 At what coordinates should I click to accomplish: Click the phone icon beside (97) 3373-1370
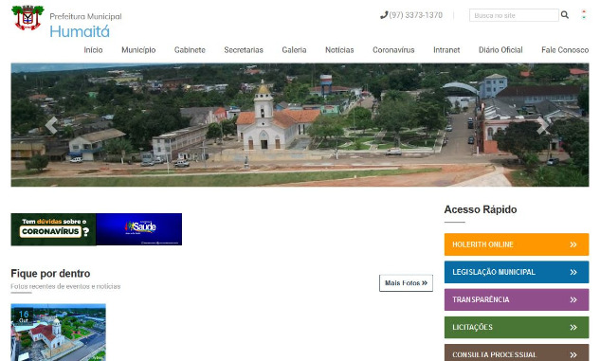(x=384, y=15)
